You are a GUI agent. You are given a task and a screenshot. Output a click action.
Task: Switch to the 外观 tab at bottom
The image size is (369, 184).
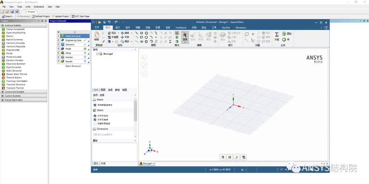point(103,164)
